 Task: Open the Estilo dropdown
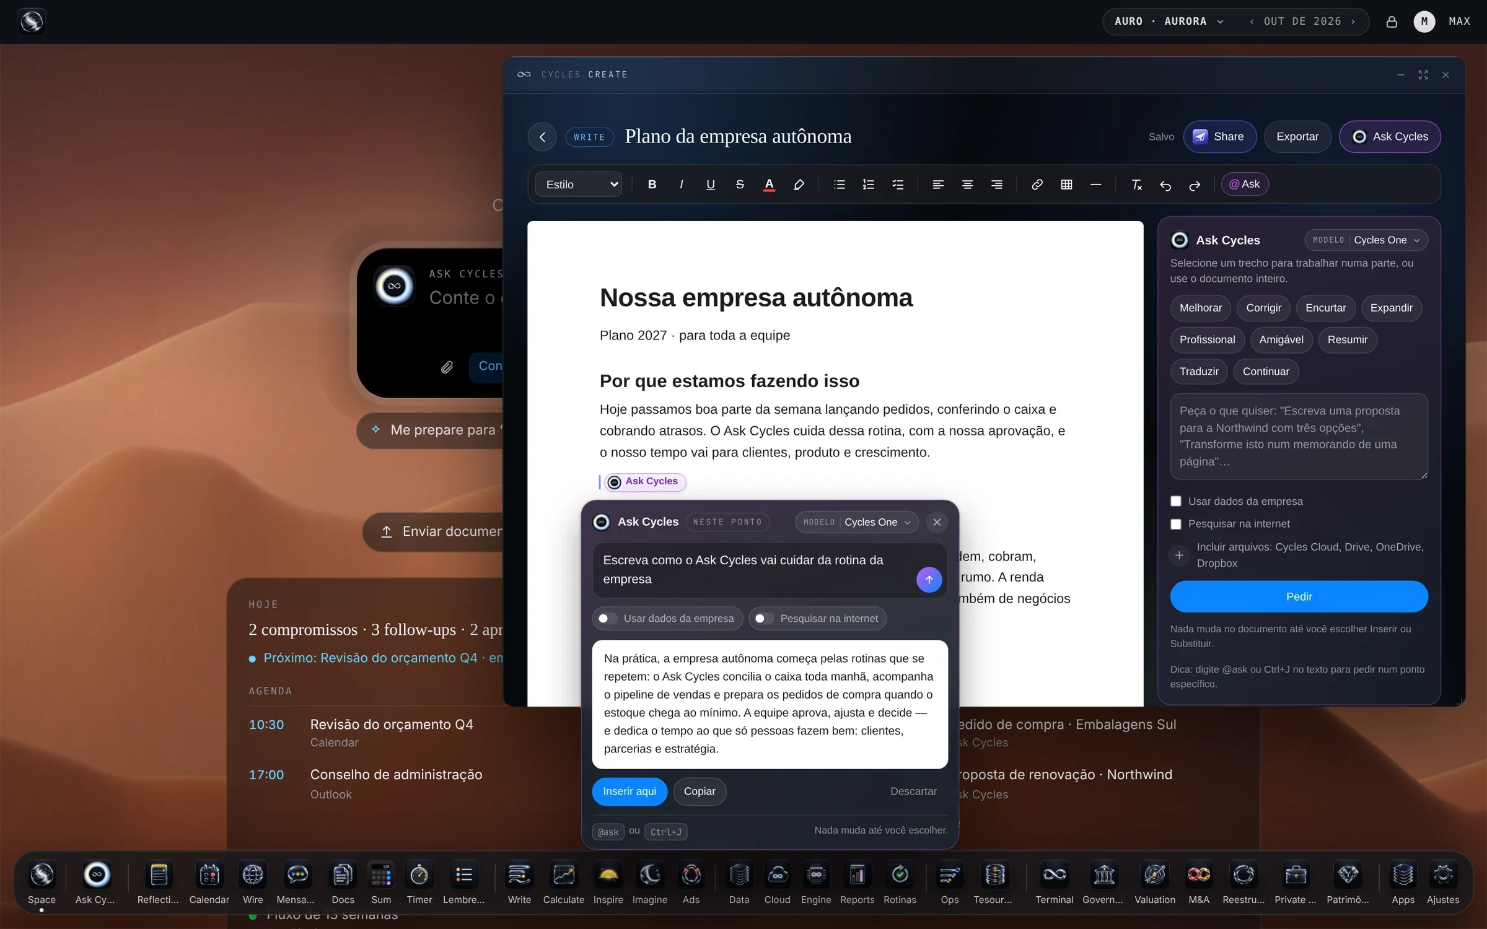(579, 185)
